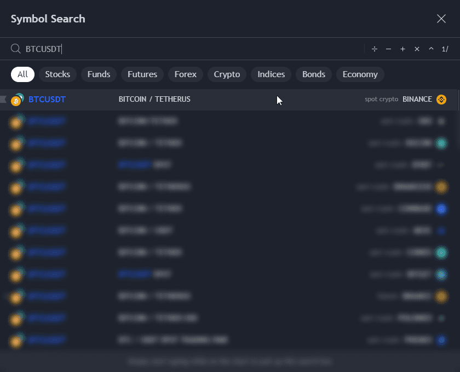The height and width of the screenshot is (372, 460).
Task: Close the Symbol Search dialog
Action: pyautogui.click(x=441, y=19)
